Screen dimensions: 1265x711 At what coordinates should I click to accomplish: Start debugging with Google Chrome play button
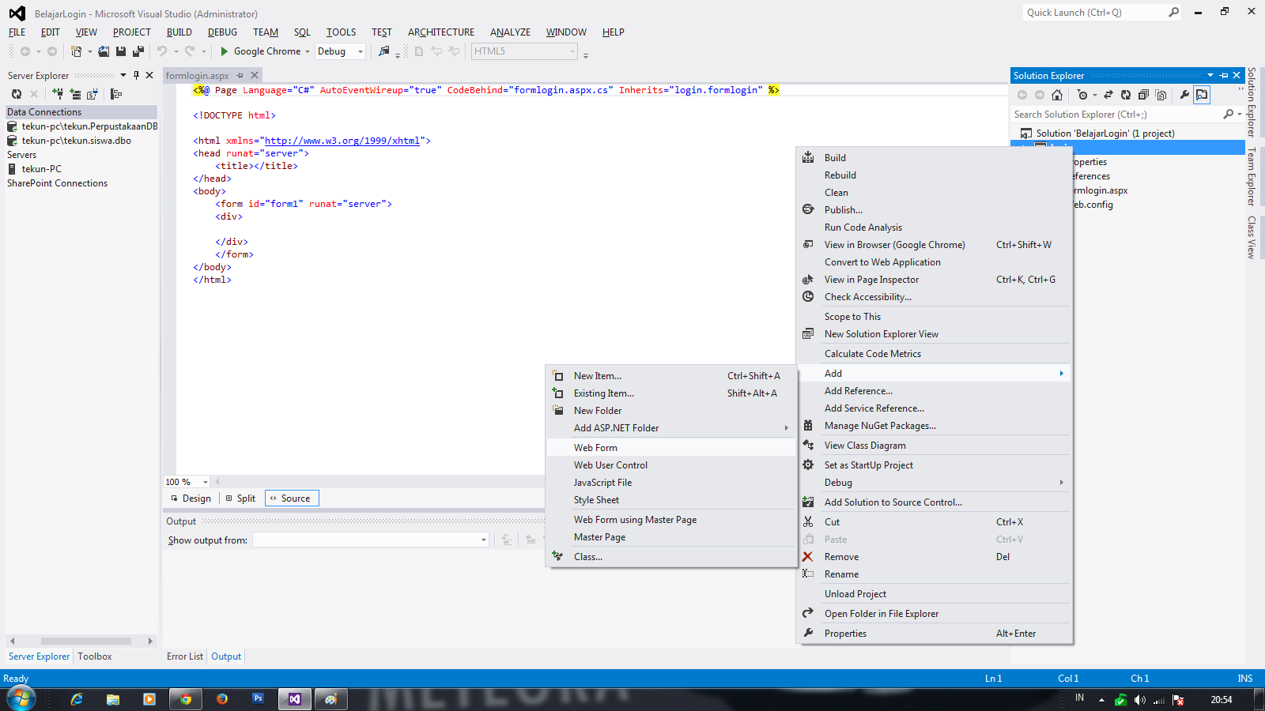[x=225, y=51]
